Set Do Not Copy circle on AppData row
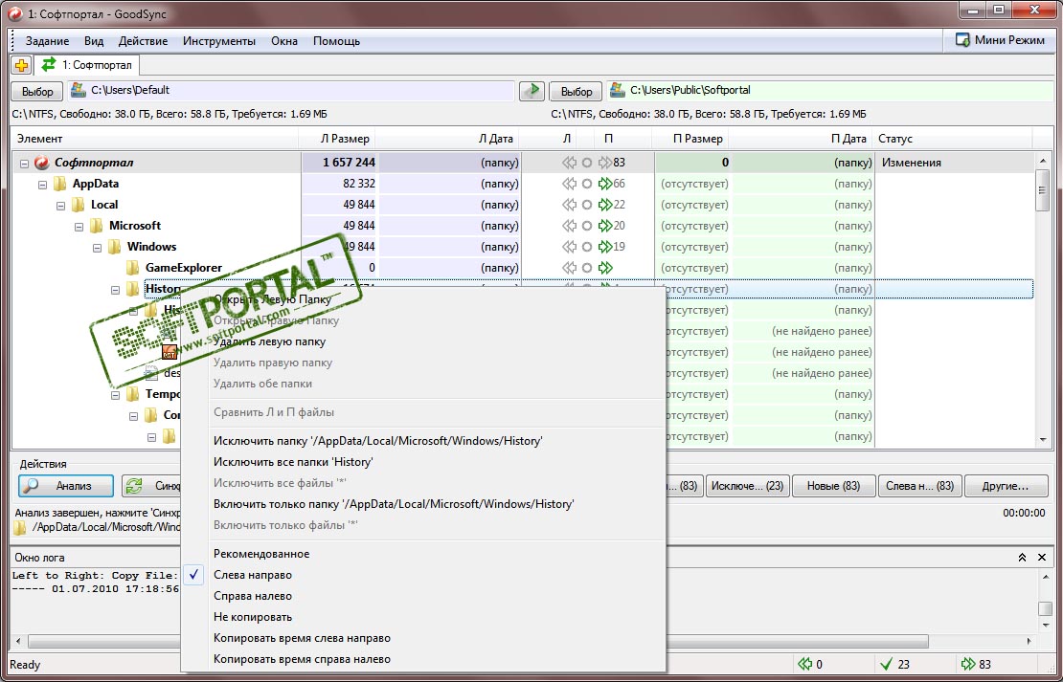 [x=587, y=184]
